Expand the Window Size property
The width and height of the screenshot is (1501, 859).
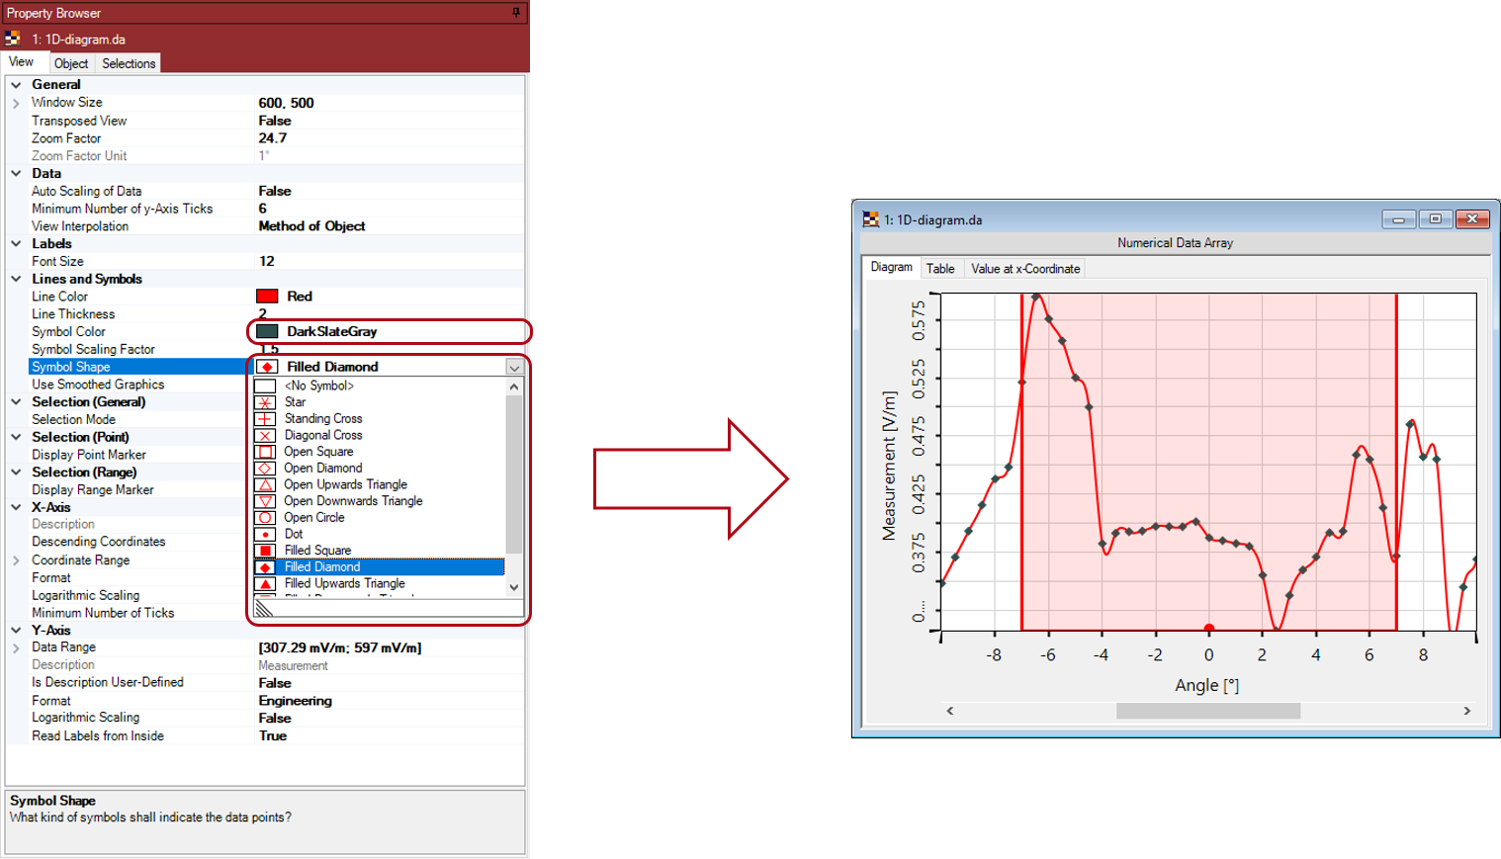(x=17, y=103)
